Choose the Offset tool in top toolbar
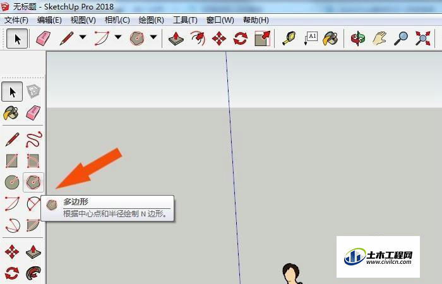442x284 pixels. point(197,38)
